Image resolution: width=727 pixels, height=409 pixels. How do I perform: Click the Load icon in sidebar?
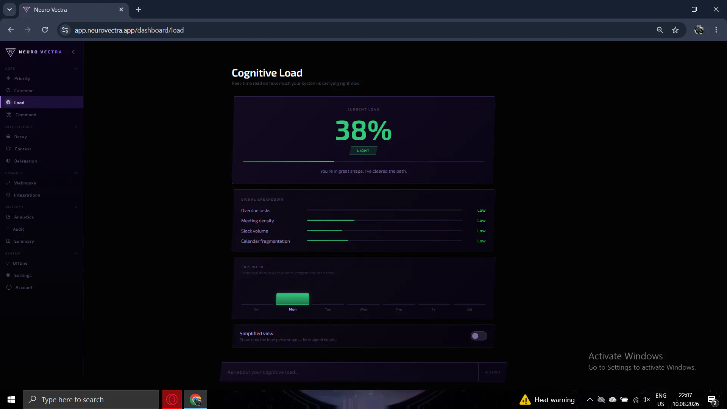tap(8, 103)
